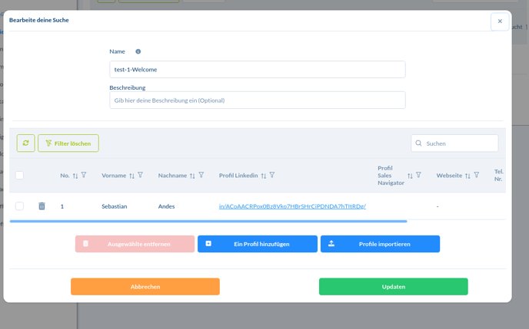The image size is (529, 329).
Task: Focus the Beschreibung input field
Action: pyautogui.click(x=257, y=100)
